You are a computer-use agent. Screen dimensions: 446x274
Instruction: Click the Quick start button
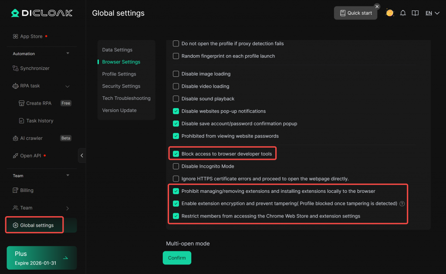(355, 13)
